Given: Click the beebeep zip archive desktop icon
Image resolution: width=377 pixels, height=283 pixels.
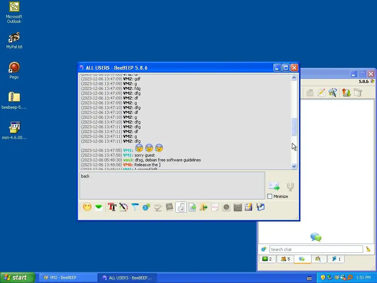Looking at the screenshot, I should click(14, 101).
